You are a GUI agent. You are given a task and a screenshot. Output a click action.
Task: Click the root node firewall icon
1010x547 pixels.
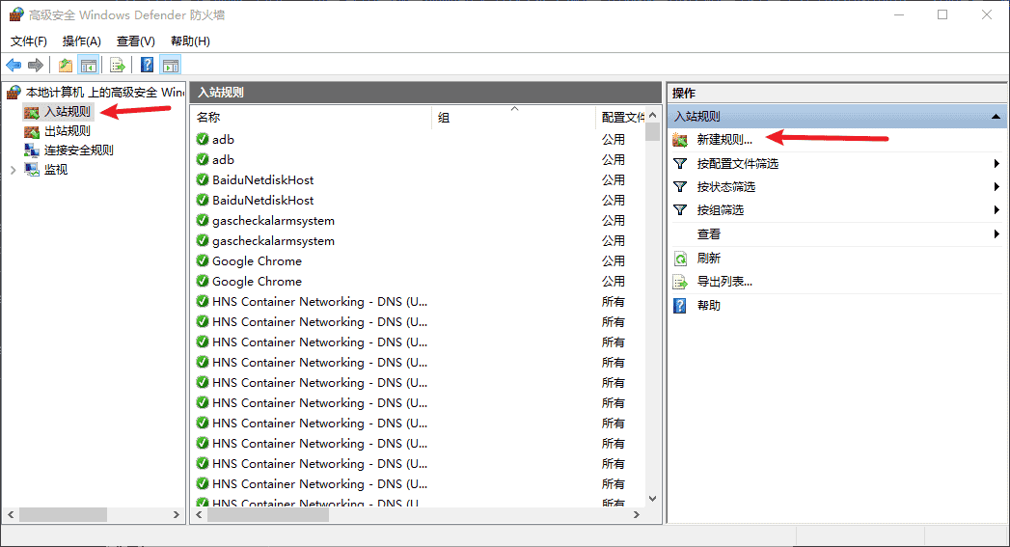[14, 93]
